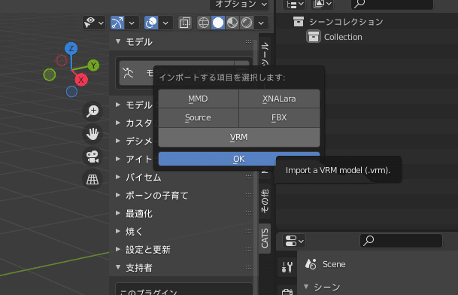The height and width of the screenshot is (295, 458).
Task: Click the negative Y axis gizmo circle
Action: (x=50, y=75)
